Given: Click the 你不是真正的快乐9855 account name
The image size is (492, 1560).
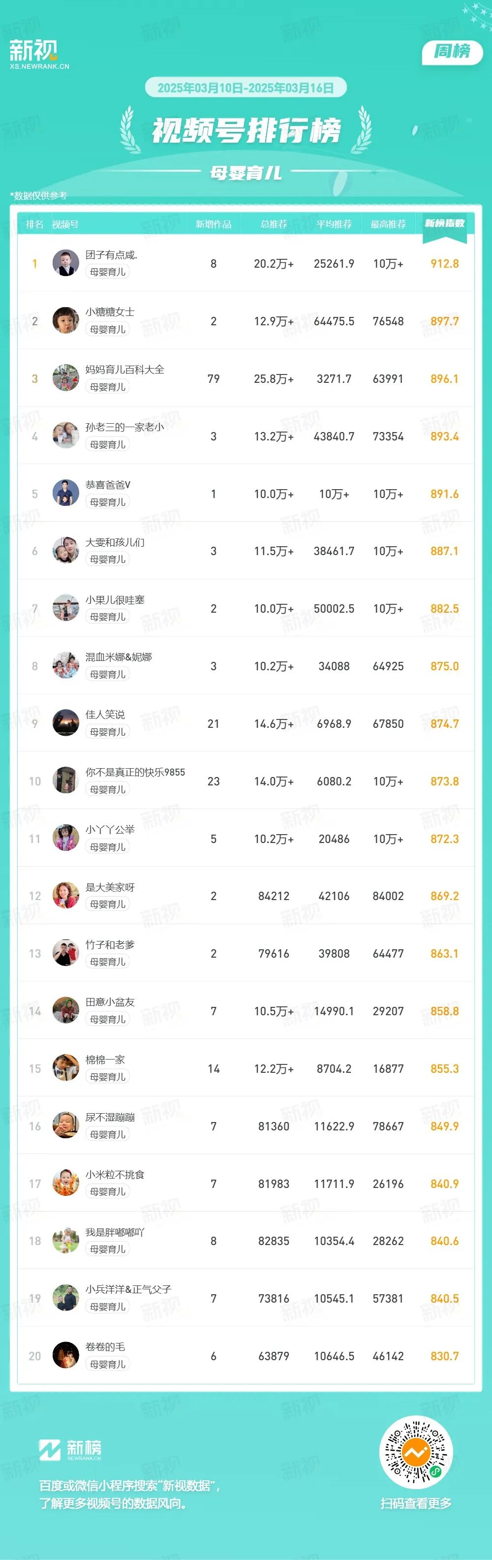Looking at the screenshot, I should [135, 772].
